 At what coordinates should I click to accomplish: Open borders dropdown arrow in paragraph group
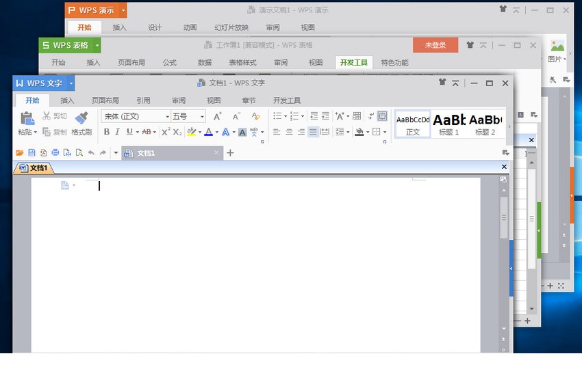(385, 132)
